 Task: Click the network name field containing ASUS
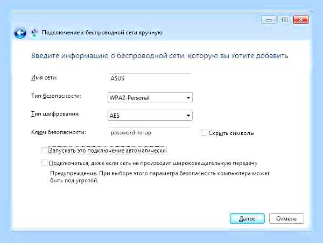150,78
